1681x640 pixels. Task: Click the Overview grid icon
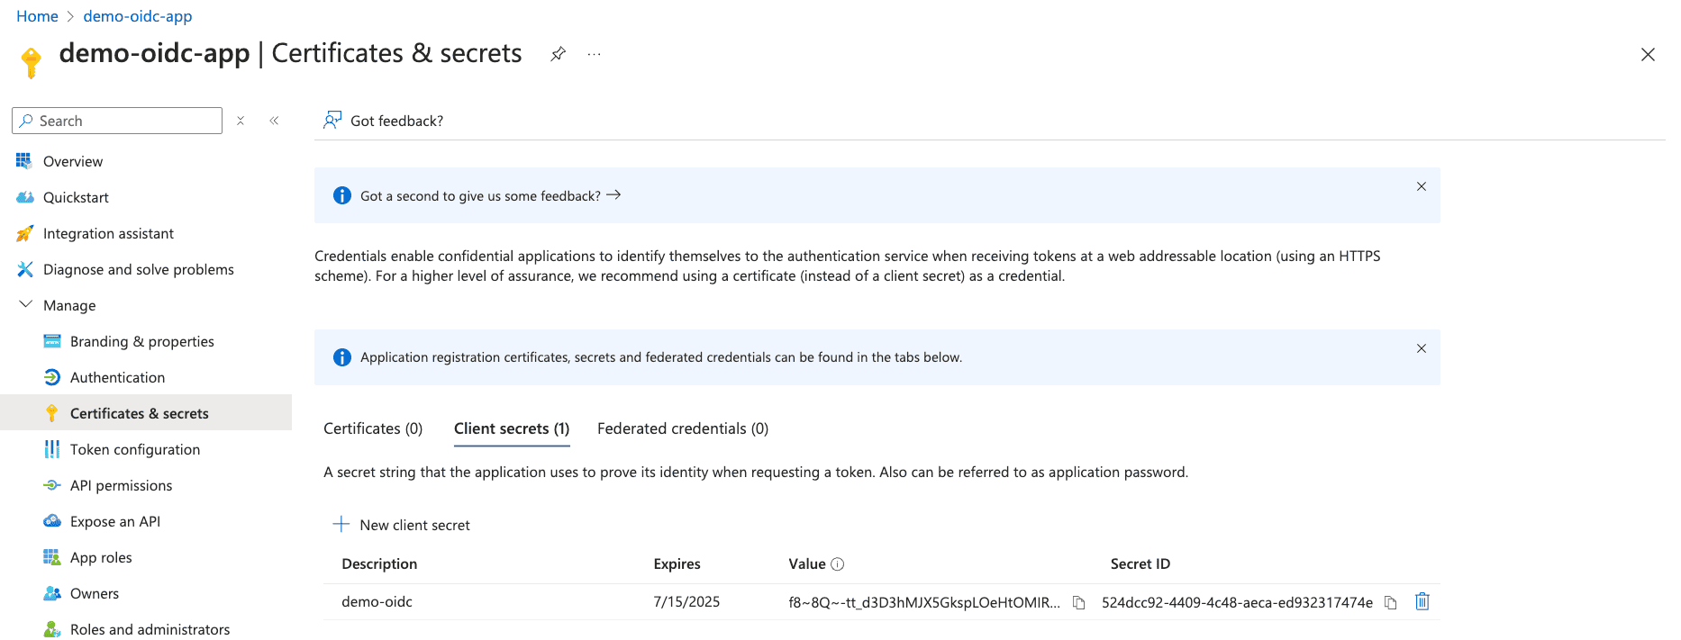tap(24, 161)
